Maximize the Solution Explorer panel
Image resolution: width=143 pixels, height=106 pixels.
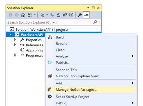tap(93, 8)
